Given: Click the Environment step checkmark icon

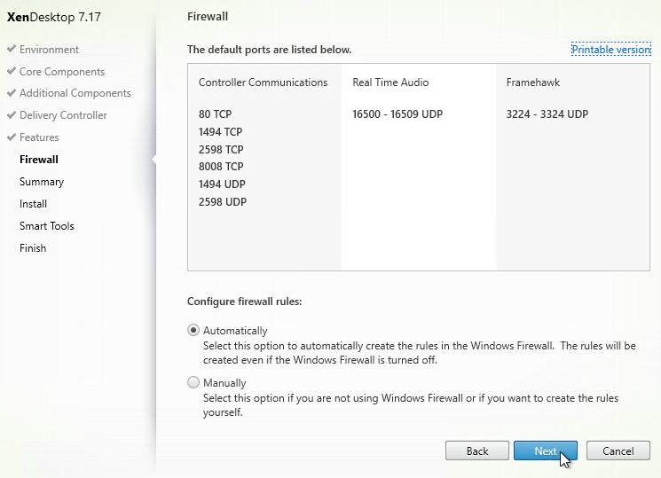Looking at the screenshot, I should pos(12,49).
